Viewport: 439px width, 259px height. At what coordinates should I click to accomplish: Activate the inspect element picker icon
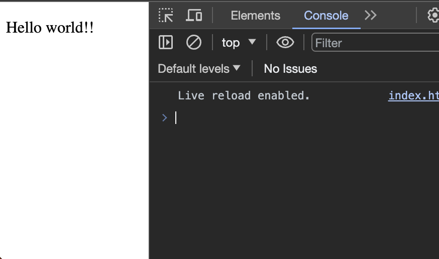[166, 16]
